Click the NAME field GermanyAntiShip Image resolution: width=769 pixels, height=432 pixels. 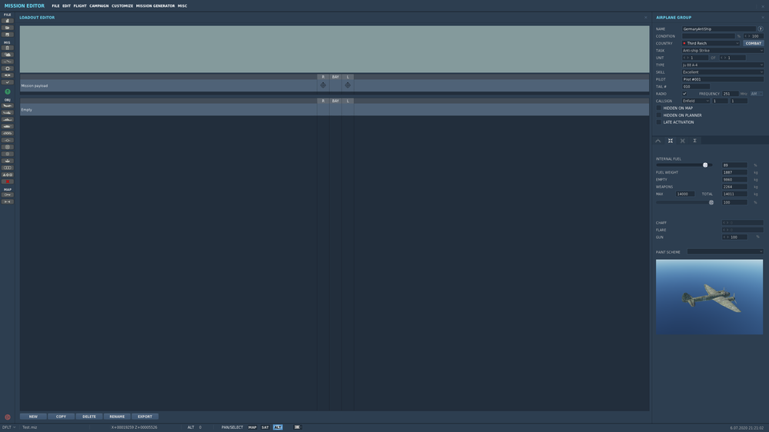tap(719, 29)
